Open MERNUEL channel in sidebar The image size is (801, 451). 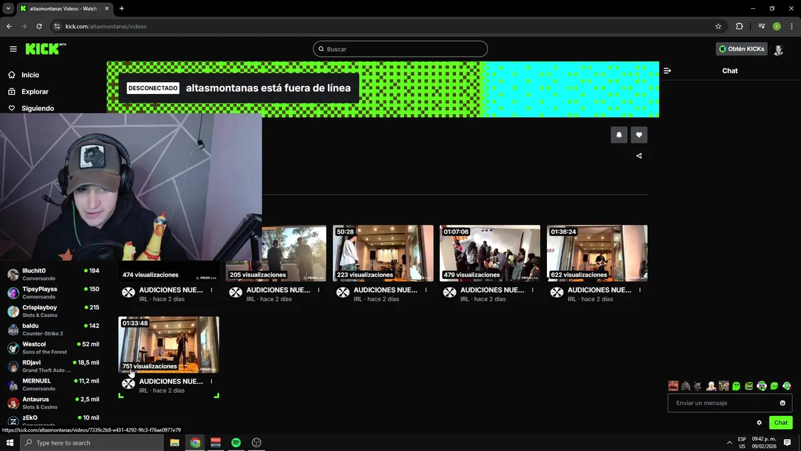(53, 385)
